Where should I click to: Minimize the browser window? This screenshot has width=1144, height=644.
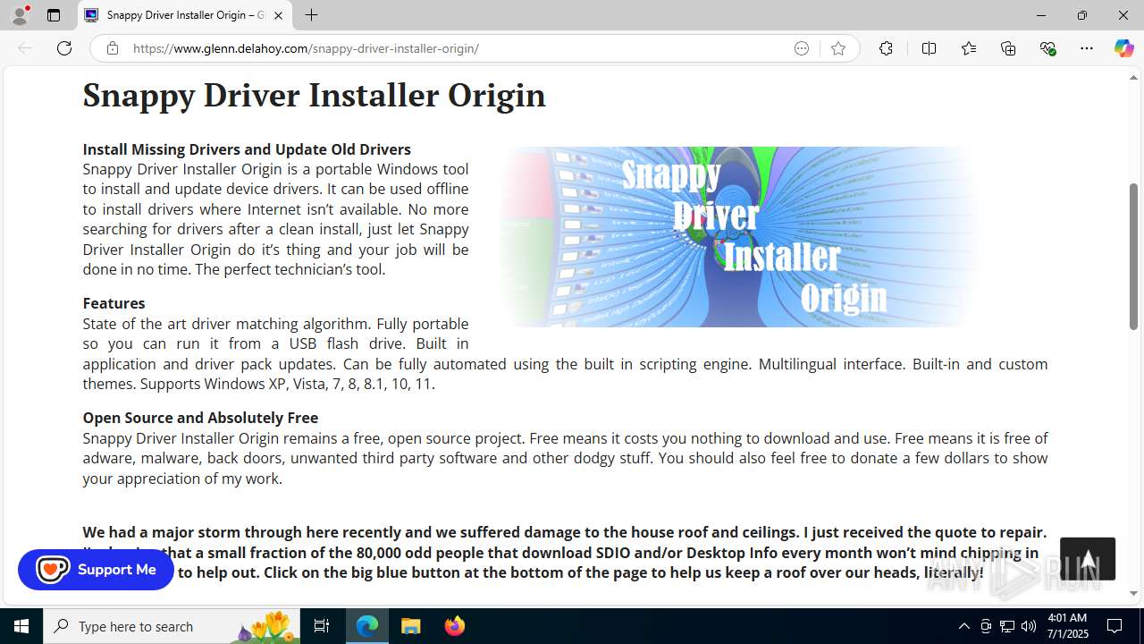pos(1040,15)
